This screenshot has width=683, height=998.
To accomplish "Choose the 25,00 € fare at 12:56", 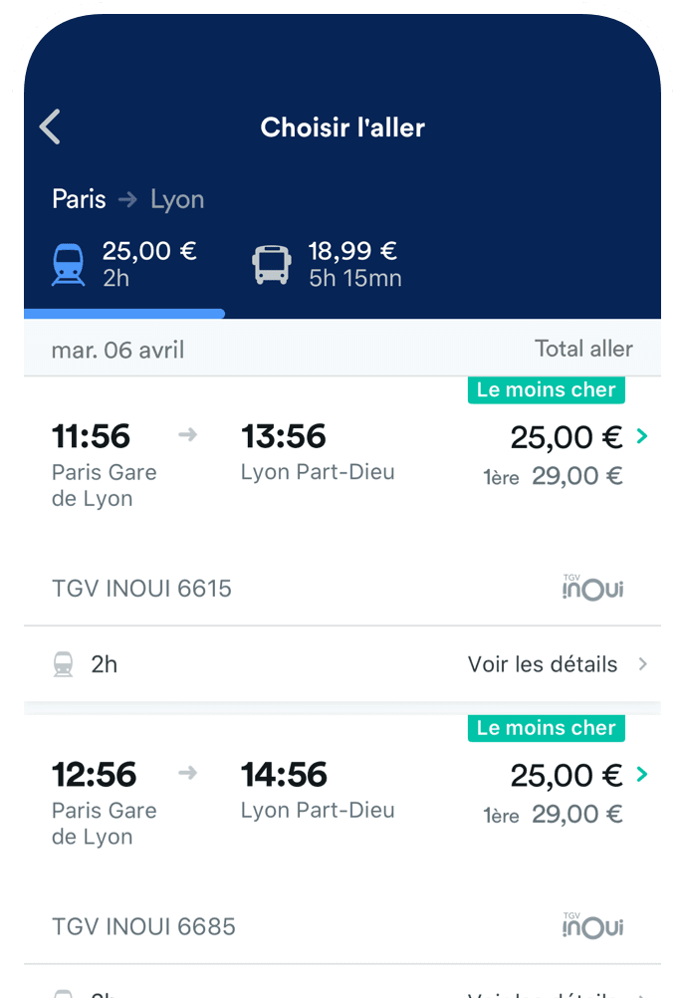I will pyautogui.click(x=566, y=775).
